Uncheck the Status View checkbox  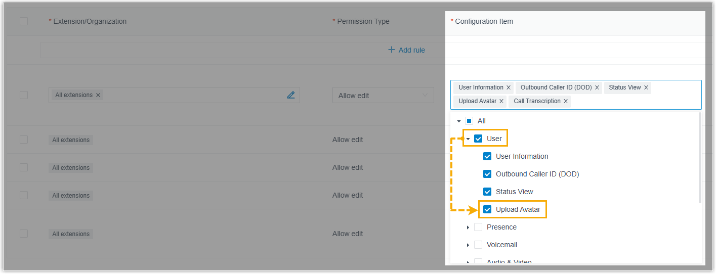pyautogui.click(x=487, y=192)
